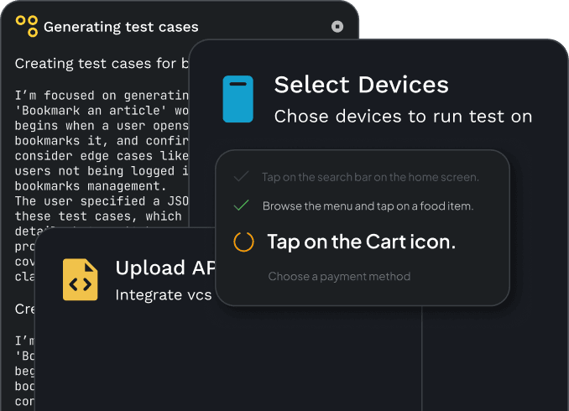Click the orange loading spinner icon
Viewport: 569px width, 411px height.
pos(243,242)
